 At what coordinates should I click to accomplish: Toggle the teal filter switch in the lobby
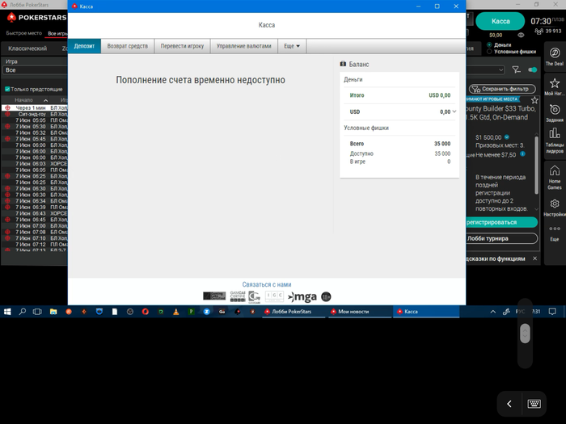click(532, 69)
